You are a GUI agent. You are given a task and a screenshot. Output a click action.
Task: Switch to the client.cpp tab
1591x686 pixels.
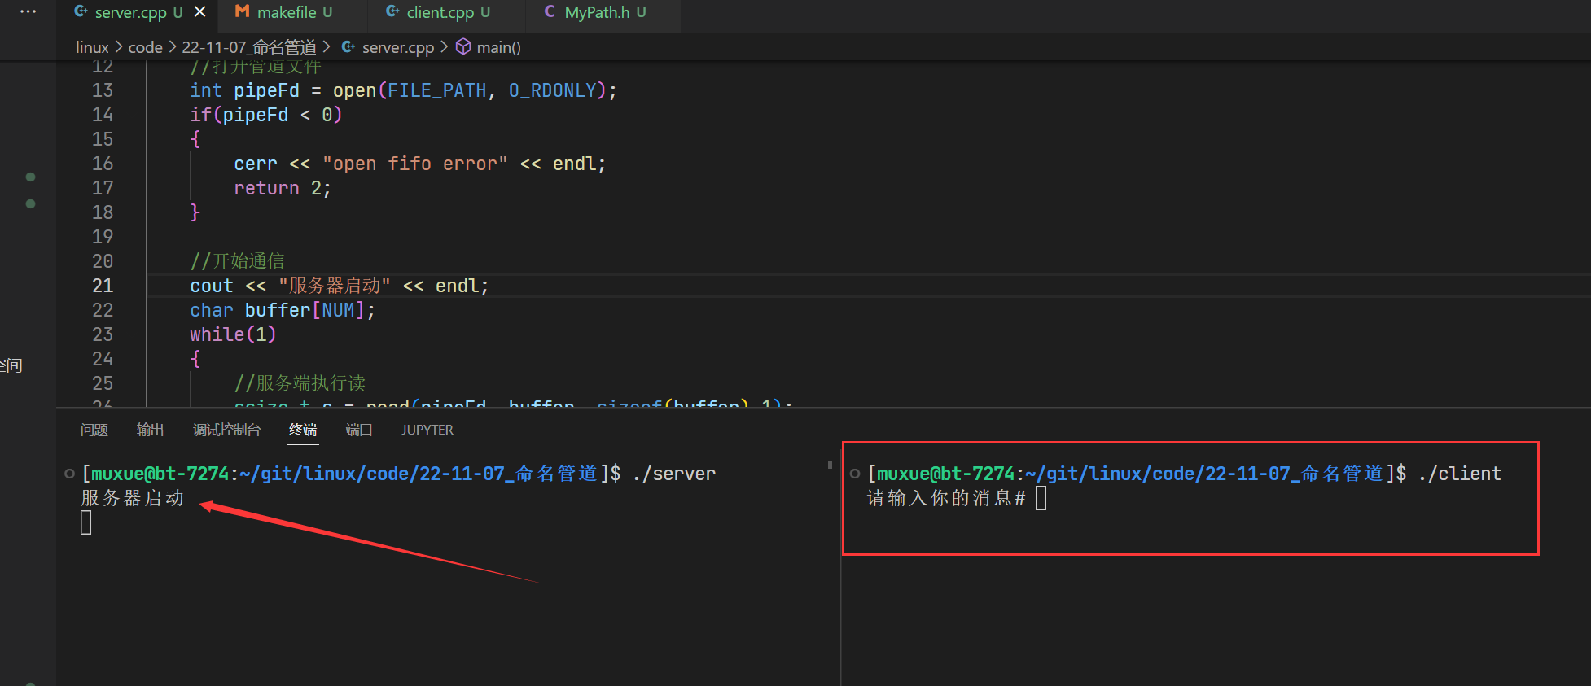(440, 12)
